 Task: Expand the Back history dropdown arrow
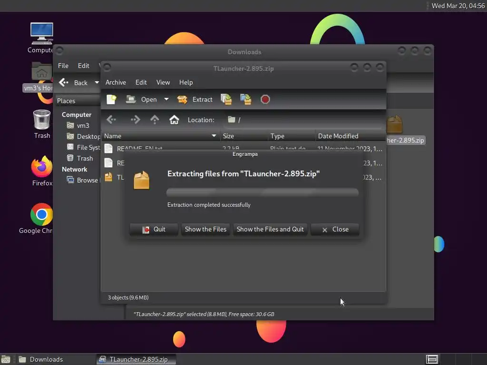point(97,83)
